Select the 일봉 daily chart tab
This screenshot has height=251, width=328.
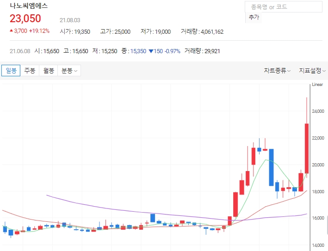[x=11, y=70]
